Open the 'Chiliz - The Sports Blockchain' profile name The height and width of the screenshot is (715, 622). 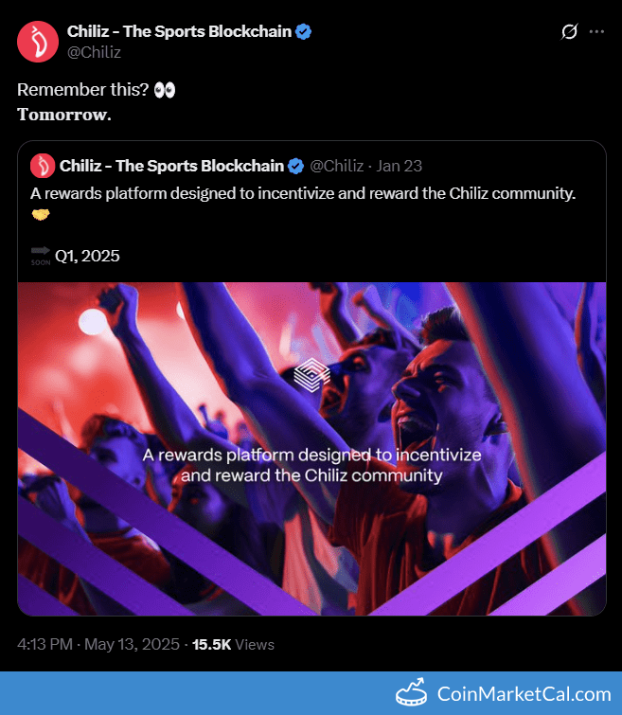pos(178,31)
